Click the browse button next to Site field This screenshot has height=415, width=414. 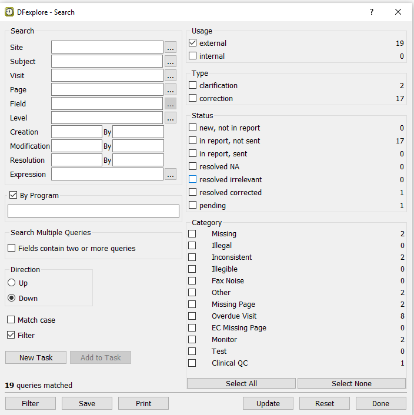pyautogui.click(x=171, y=48)
